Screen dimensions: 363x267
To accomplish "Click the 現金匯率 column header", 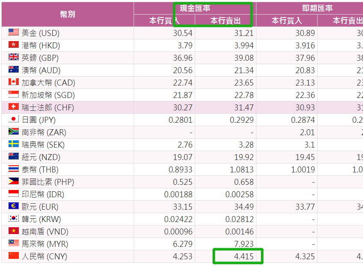I will tap(195, 8).
